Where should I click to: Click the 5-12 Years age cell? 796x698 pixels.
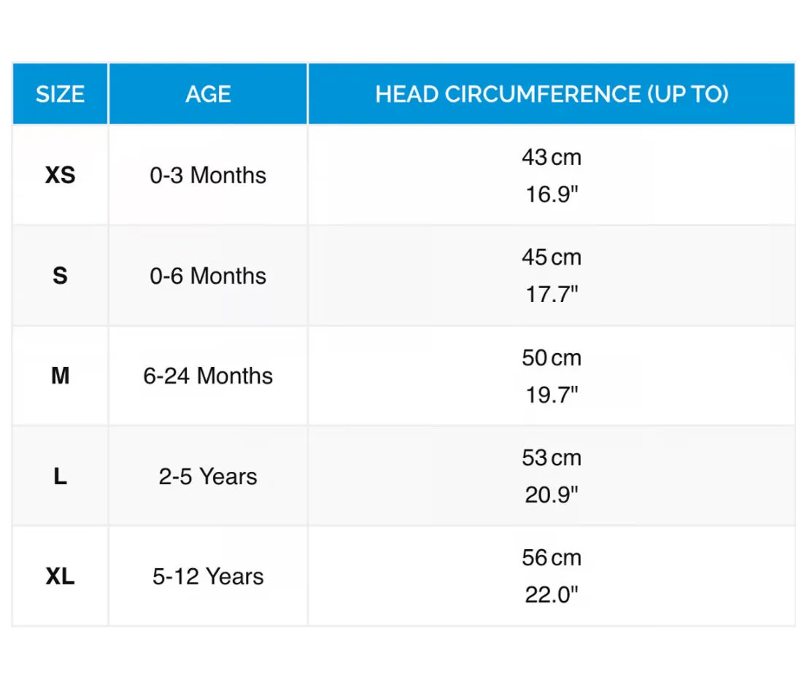tap(208, 577)
